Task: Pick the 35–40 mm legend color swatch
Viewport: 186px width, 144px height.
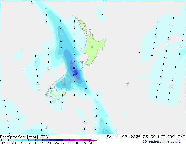Action: (73, 140)
